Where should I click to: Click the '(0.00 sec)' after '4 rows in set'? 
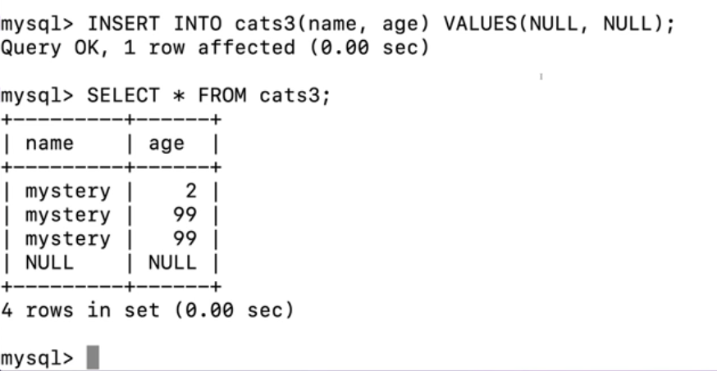[234, 310]
